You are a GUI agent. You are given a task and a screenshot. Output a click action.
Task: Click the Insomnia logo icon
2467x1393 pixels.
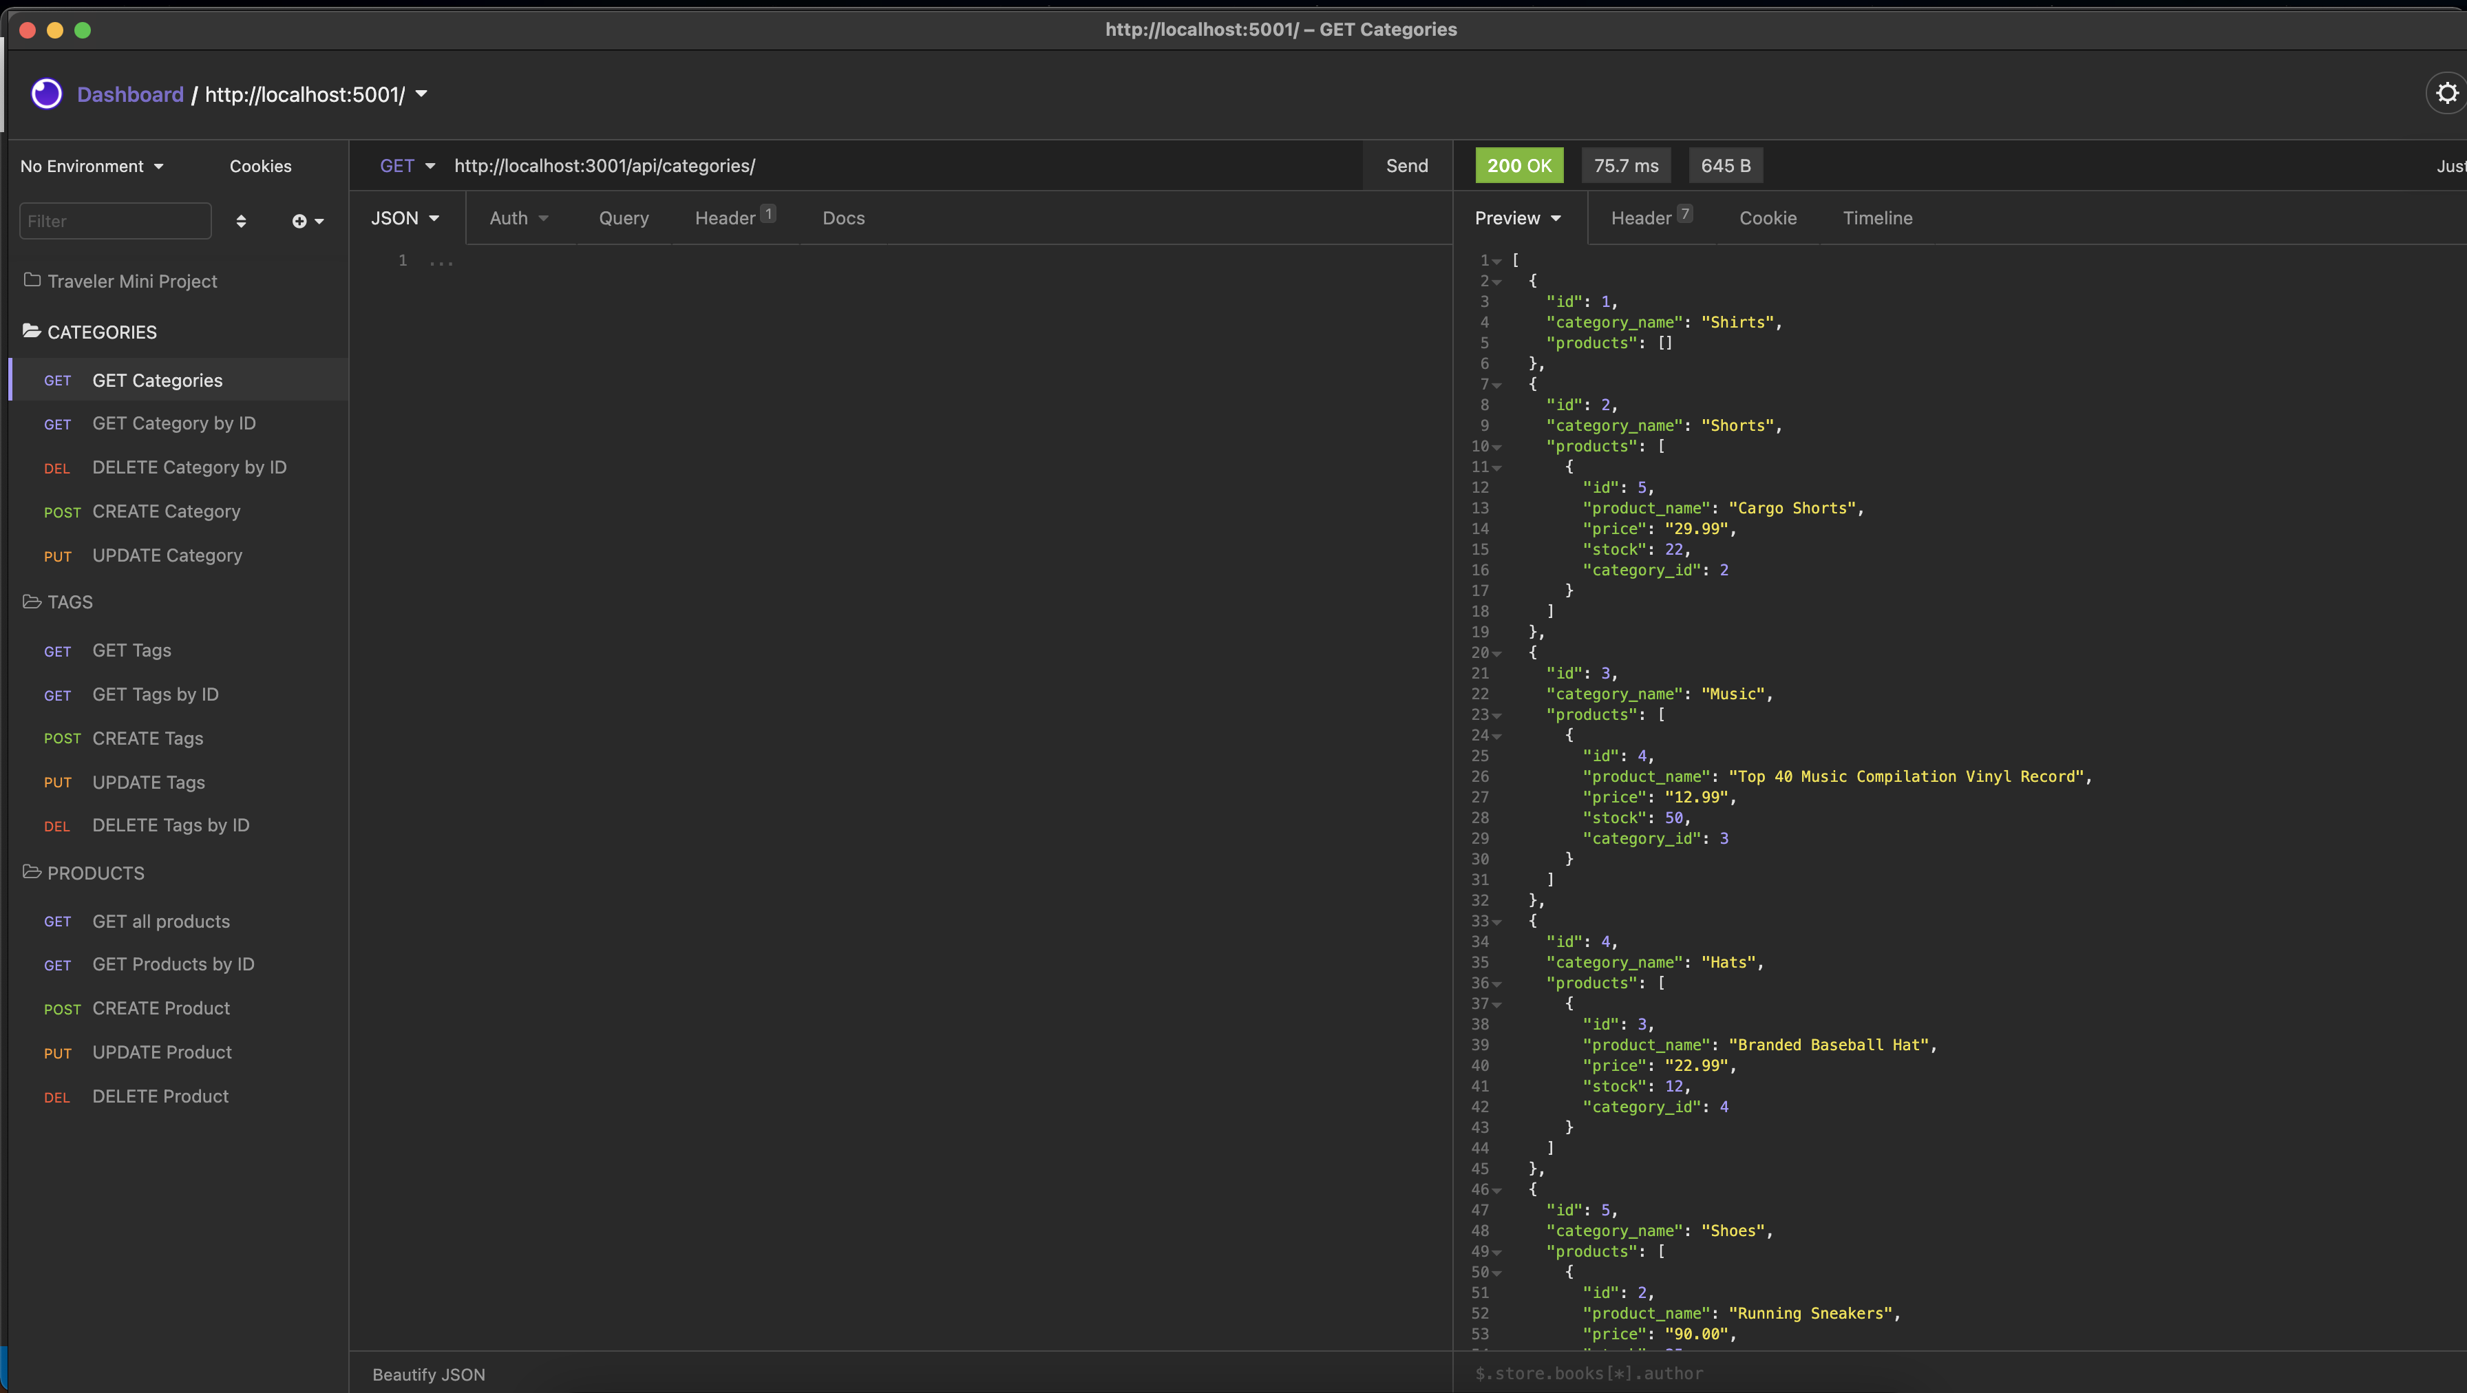(46, 94)
